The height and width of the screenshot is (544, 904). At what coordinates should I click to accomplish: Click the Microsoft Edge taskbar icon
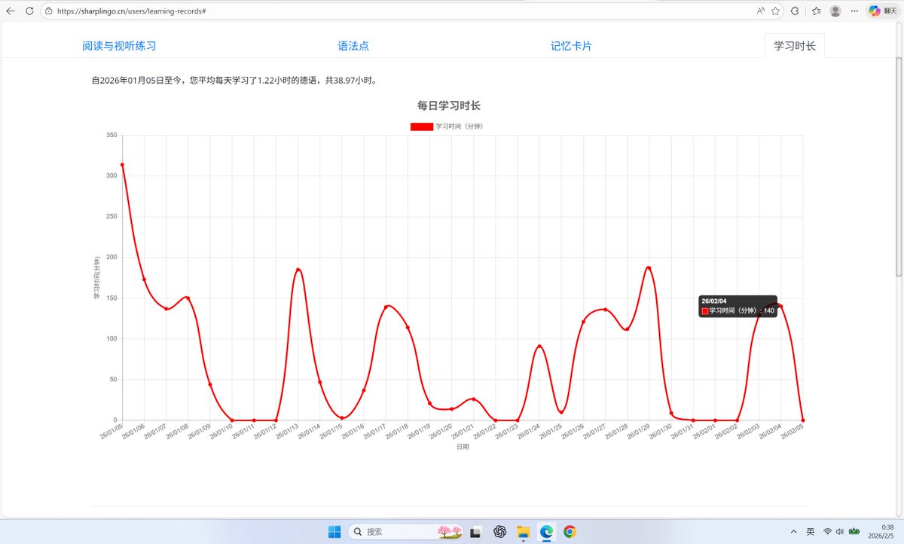click(x=546, y=532)
